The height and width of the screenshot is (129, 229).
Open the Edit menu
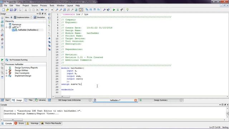[x=11, y=6]
